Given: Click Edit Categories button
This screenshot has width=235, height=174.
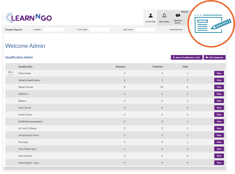Looking at the screenshot, I should click(x=215, y=57).
